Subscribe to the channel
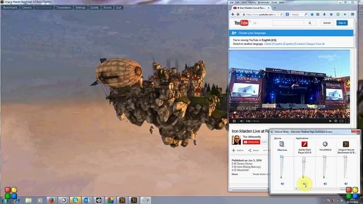 (x=251, y=142)
